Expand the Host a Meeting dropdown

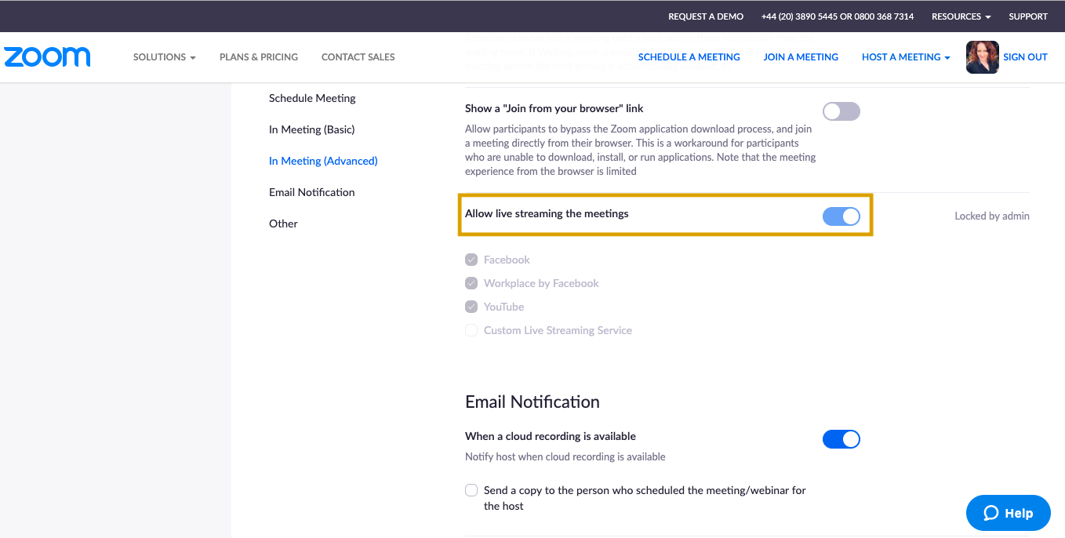coord(906,57)
